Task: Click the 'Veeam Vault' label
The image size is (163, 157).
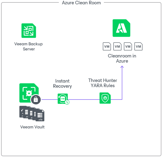Action: (x=32, y=127)
